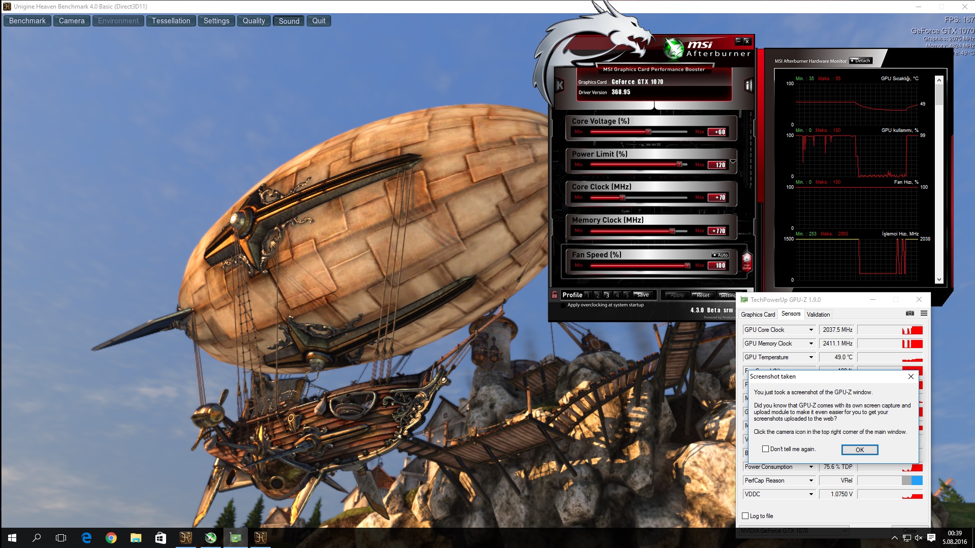Expand the PerfCap Reason sensor dropdown
The height and width of the screenshot is (548, 975).
(811, 481)
